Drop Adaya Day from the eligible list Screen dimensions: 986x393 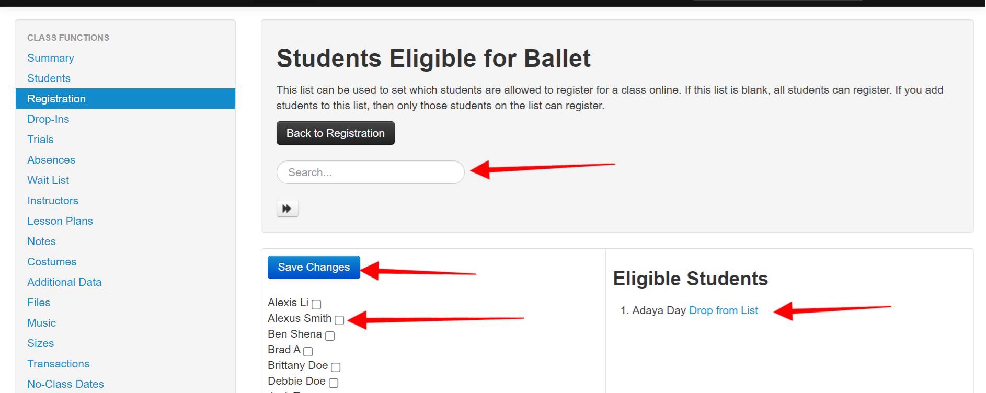[x=723, y=310]
